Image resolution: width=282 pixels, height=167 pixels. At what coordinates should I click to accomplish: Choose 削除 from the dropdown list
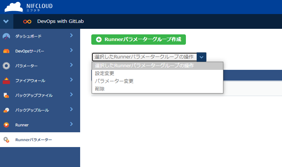tap(157, 89)
